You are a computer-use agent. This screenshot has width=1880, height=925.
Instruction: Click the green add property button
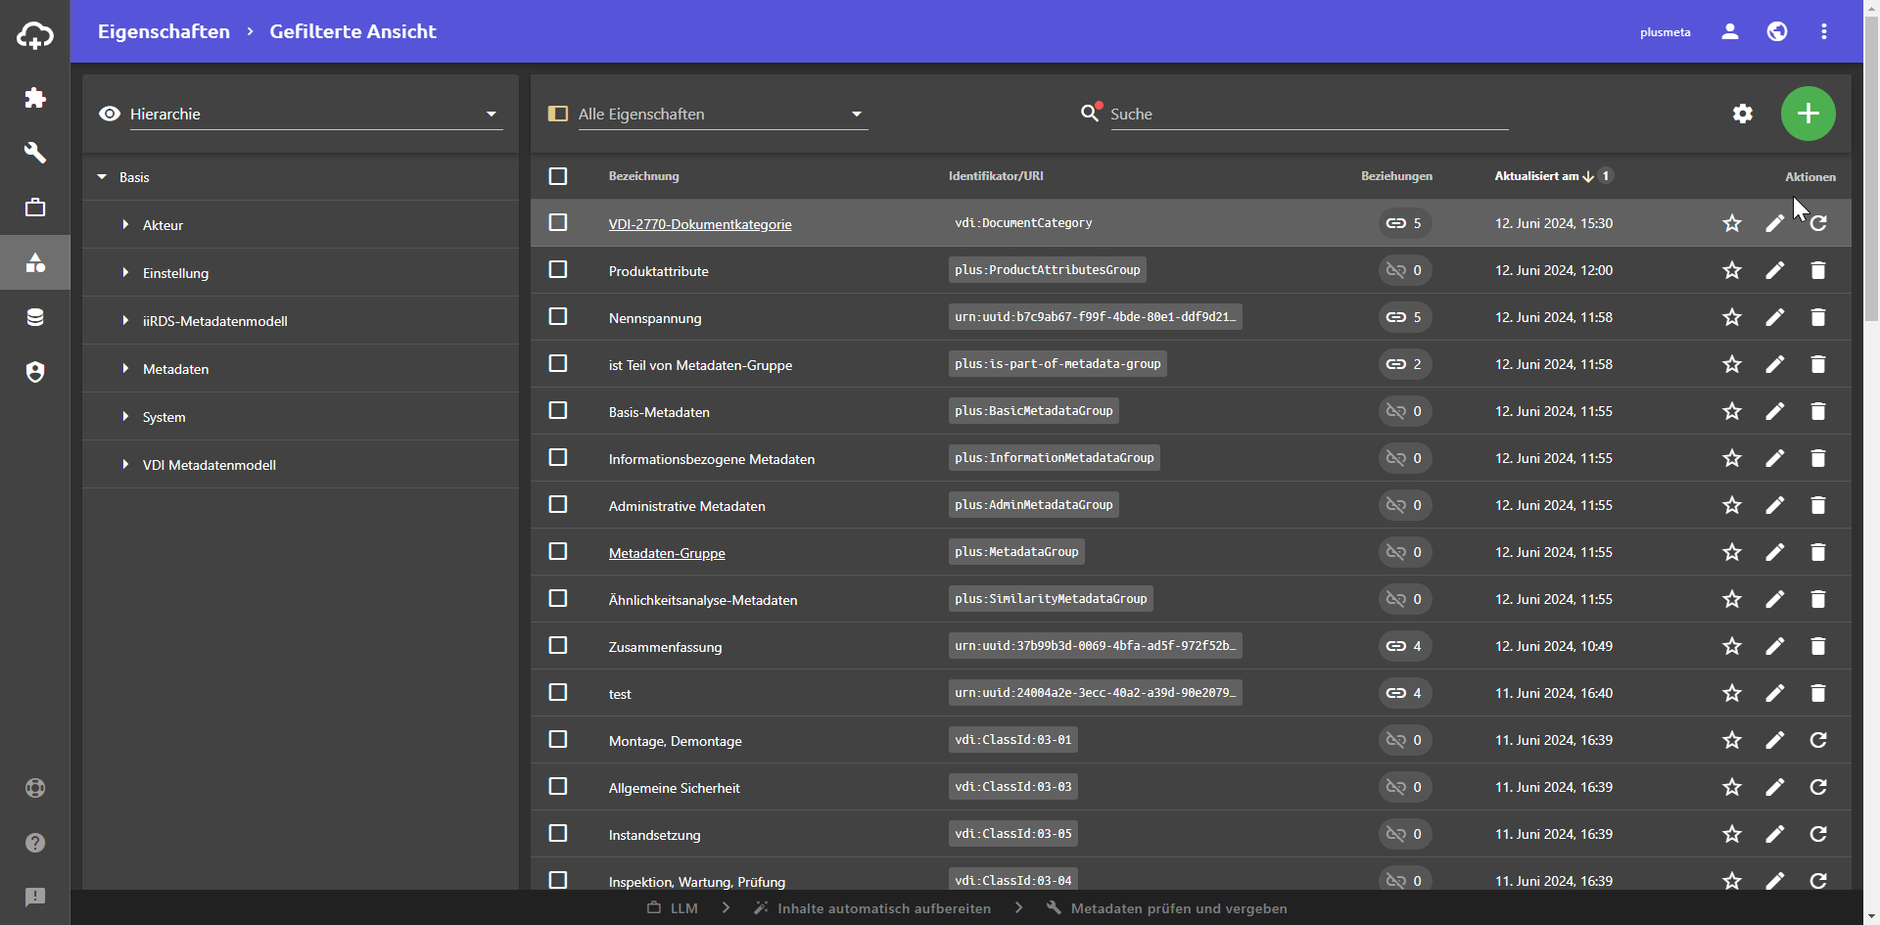pos(1809,114)
